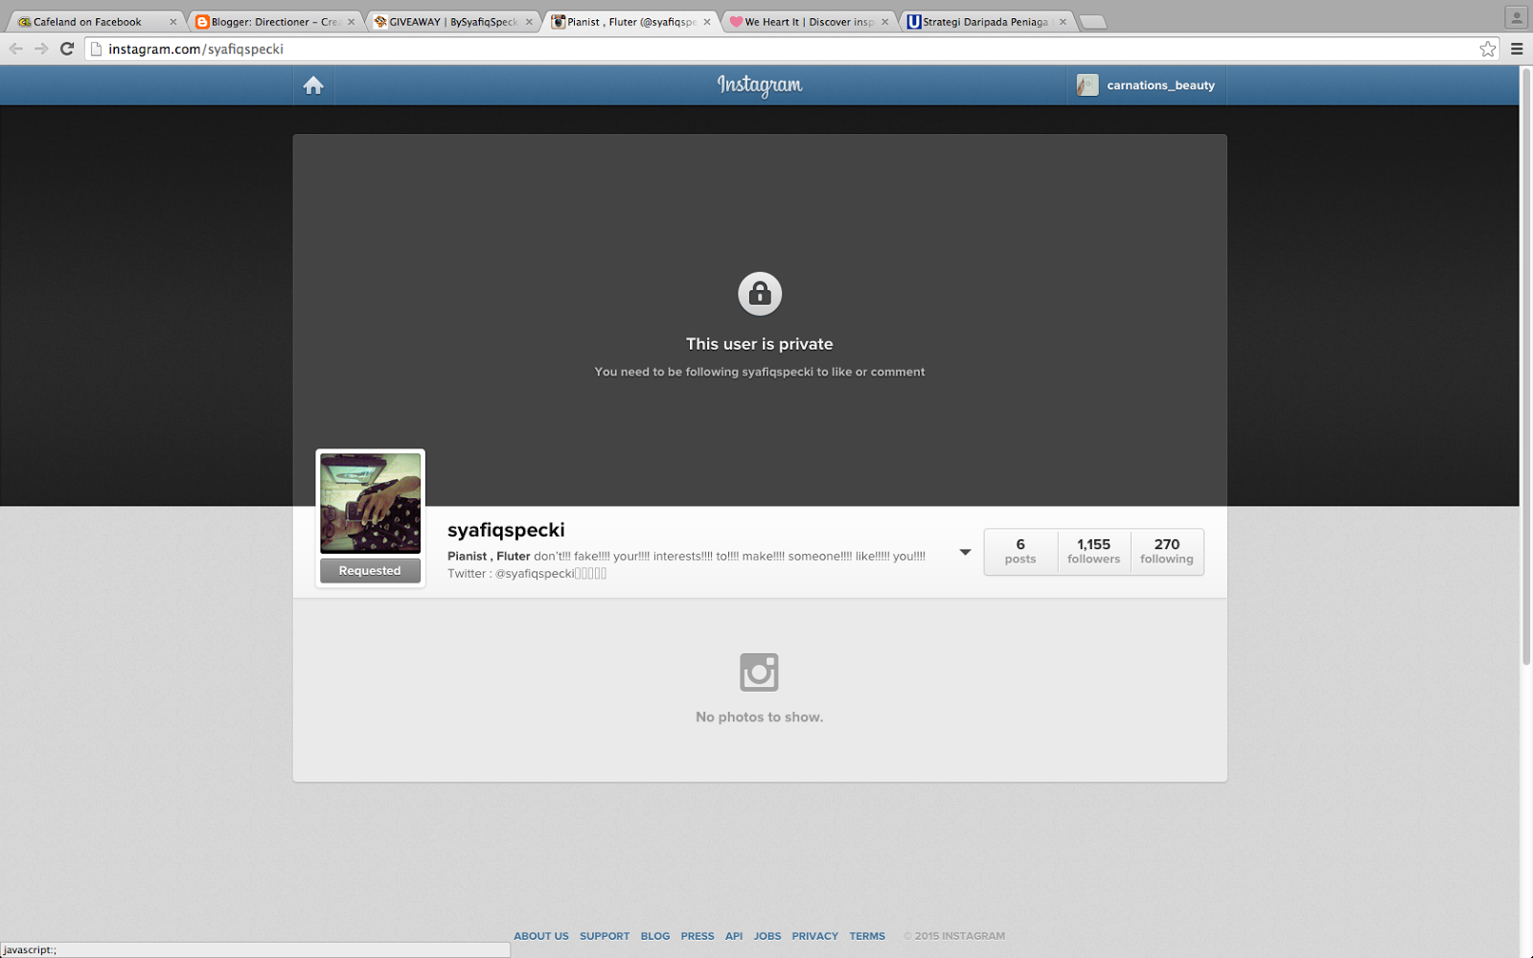Viewport: 1533px width, 958px height.
Task: View the 270 following list
Action: coord(1167,552)
